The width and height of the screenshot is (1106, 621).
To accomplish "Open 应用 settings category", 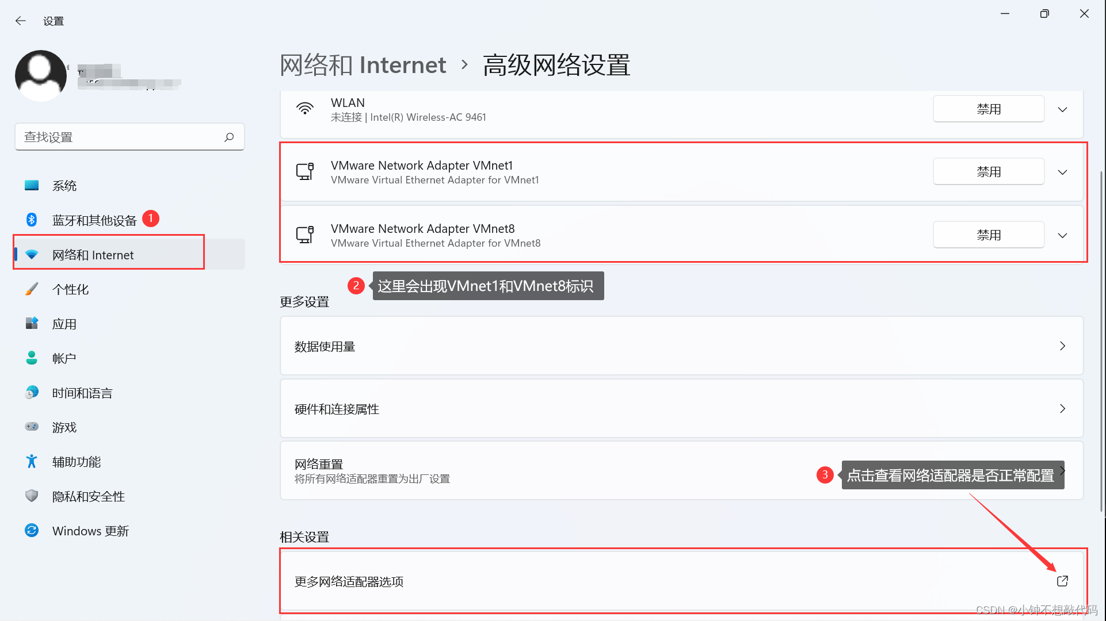I will pyautogui.click(x=129, y=324).
